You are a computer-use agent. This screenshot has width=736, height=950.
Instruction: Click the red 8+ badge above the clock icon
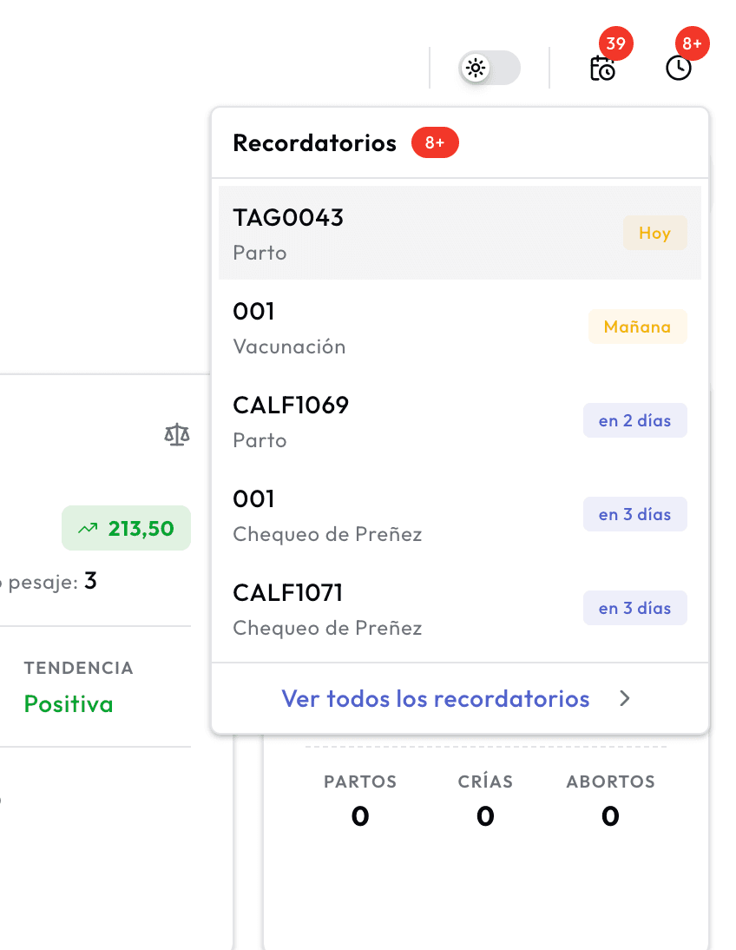point(692,43)
